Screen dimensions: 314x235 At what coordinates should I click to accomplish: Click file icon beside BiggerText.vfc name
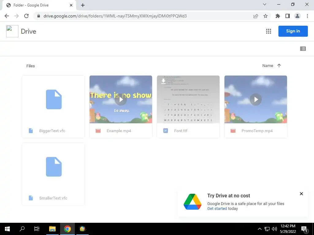click(31, 131)
